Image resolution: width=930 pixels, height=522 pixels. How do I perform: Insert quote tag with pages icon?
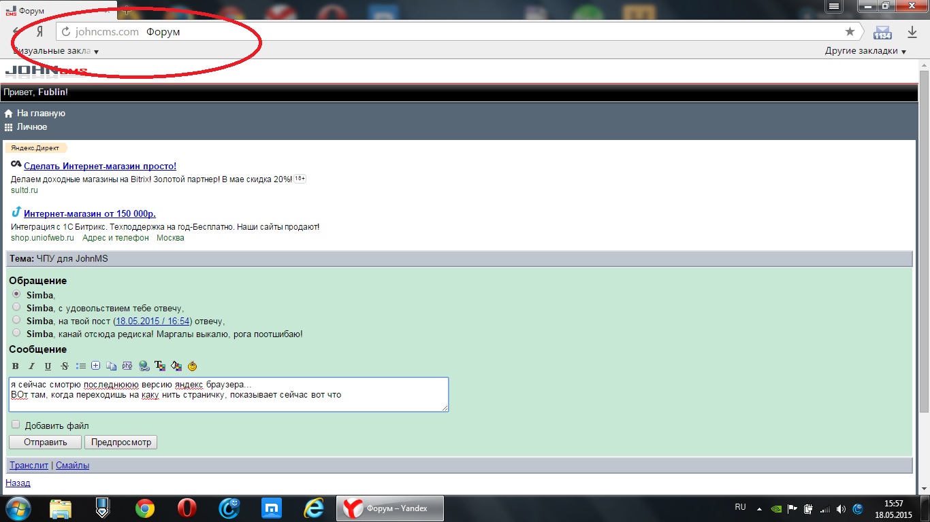click(112, 366)
